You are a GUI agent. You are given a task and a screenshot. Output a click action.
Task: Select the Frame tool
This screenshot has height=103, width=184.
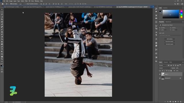pos(2,22)
